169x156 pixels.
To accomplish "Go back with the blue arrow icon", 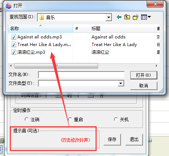I will click(x=119, y=17).
